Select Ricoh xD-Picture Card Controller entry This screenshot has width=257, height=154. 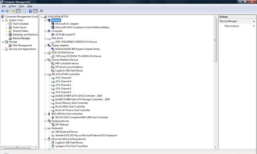[x=73, y=110]
